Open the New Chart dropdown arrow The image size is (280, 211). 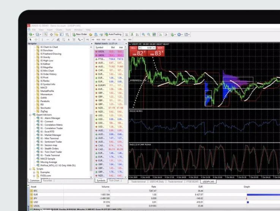click(33, 35)
